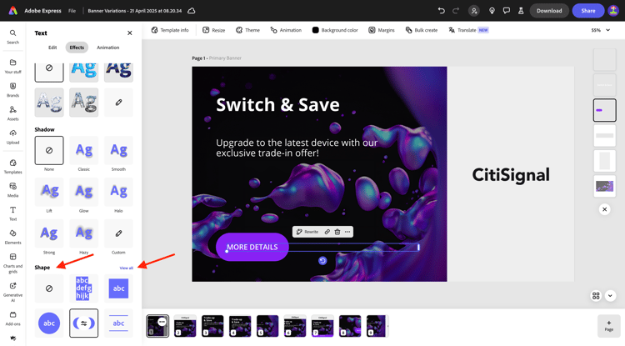Apply the Lift shadow effect
The image size is (625, 346).
click(x=49, y=192)
